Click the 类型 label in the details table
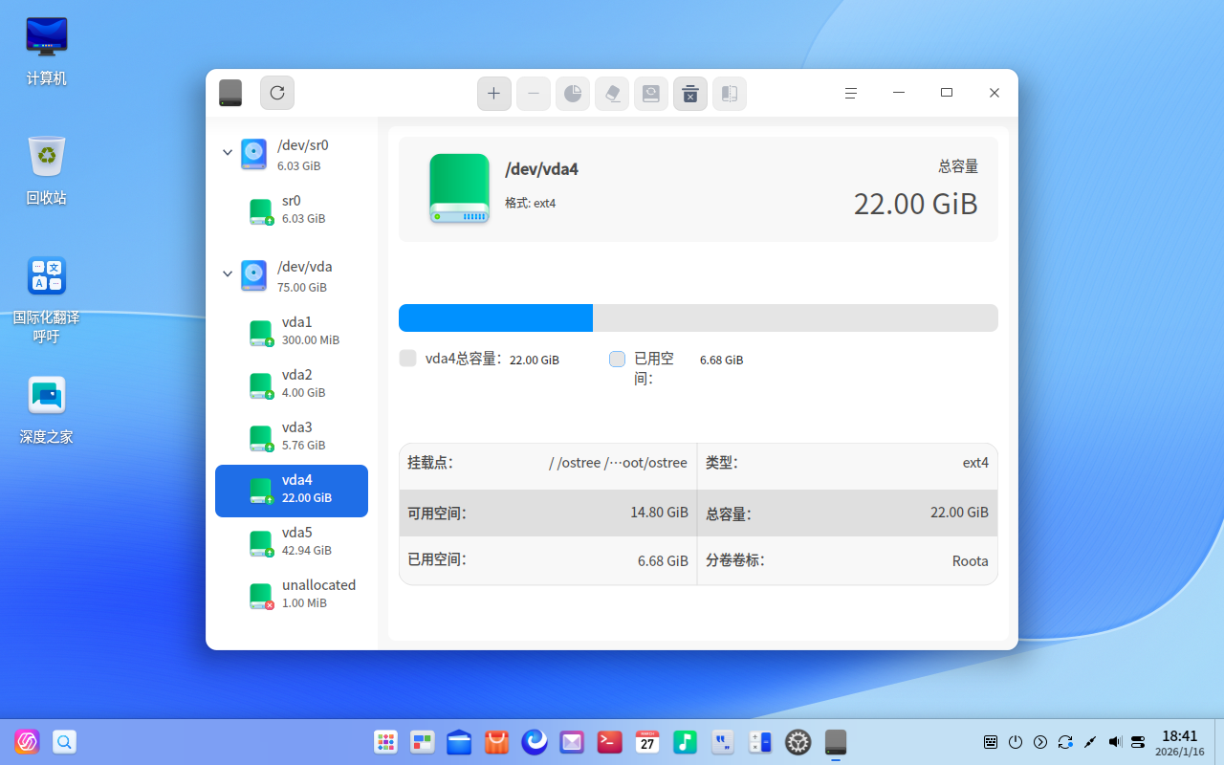1224x765 pixels. (722, 463)
